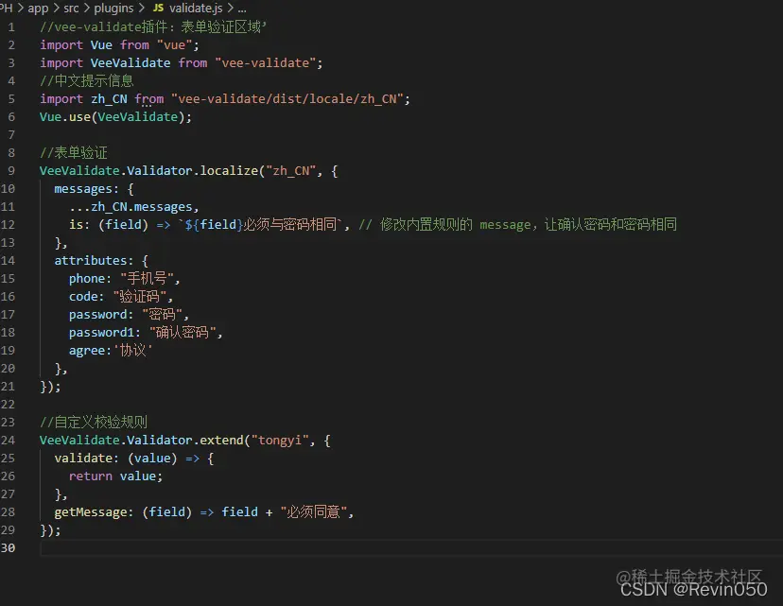The width and height of the screenshot is (783, 606).
Task: Click line number 24 in the gutter
Action: pos(8,441)
